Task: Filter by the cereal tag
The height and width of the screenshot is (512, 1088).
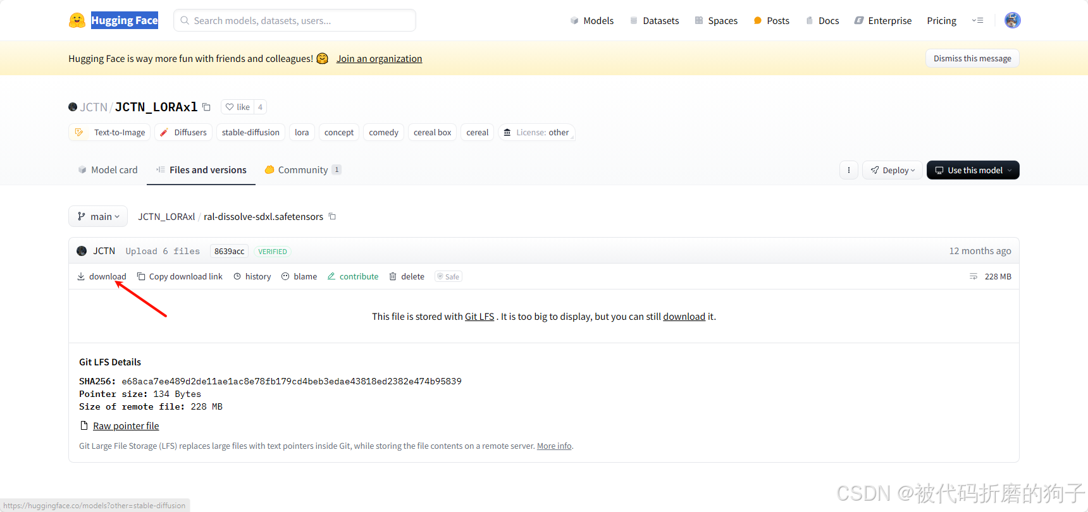Action: tap(477, 132)
